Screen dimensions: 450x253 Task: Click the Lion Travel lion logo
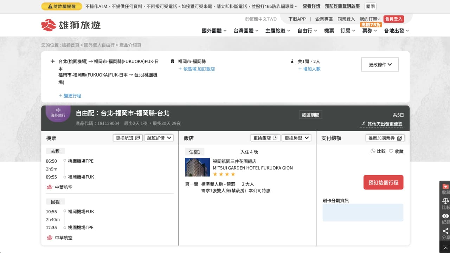pyautogui.click(x=49, y=25)
